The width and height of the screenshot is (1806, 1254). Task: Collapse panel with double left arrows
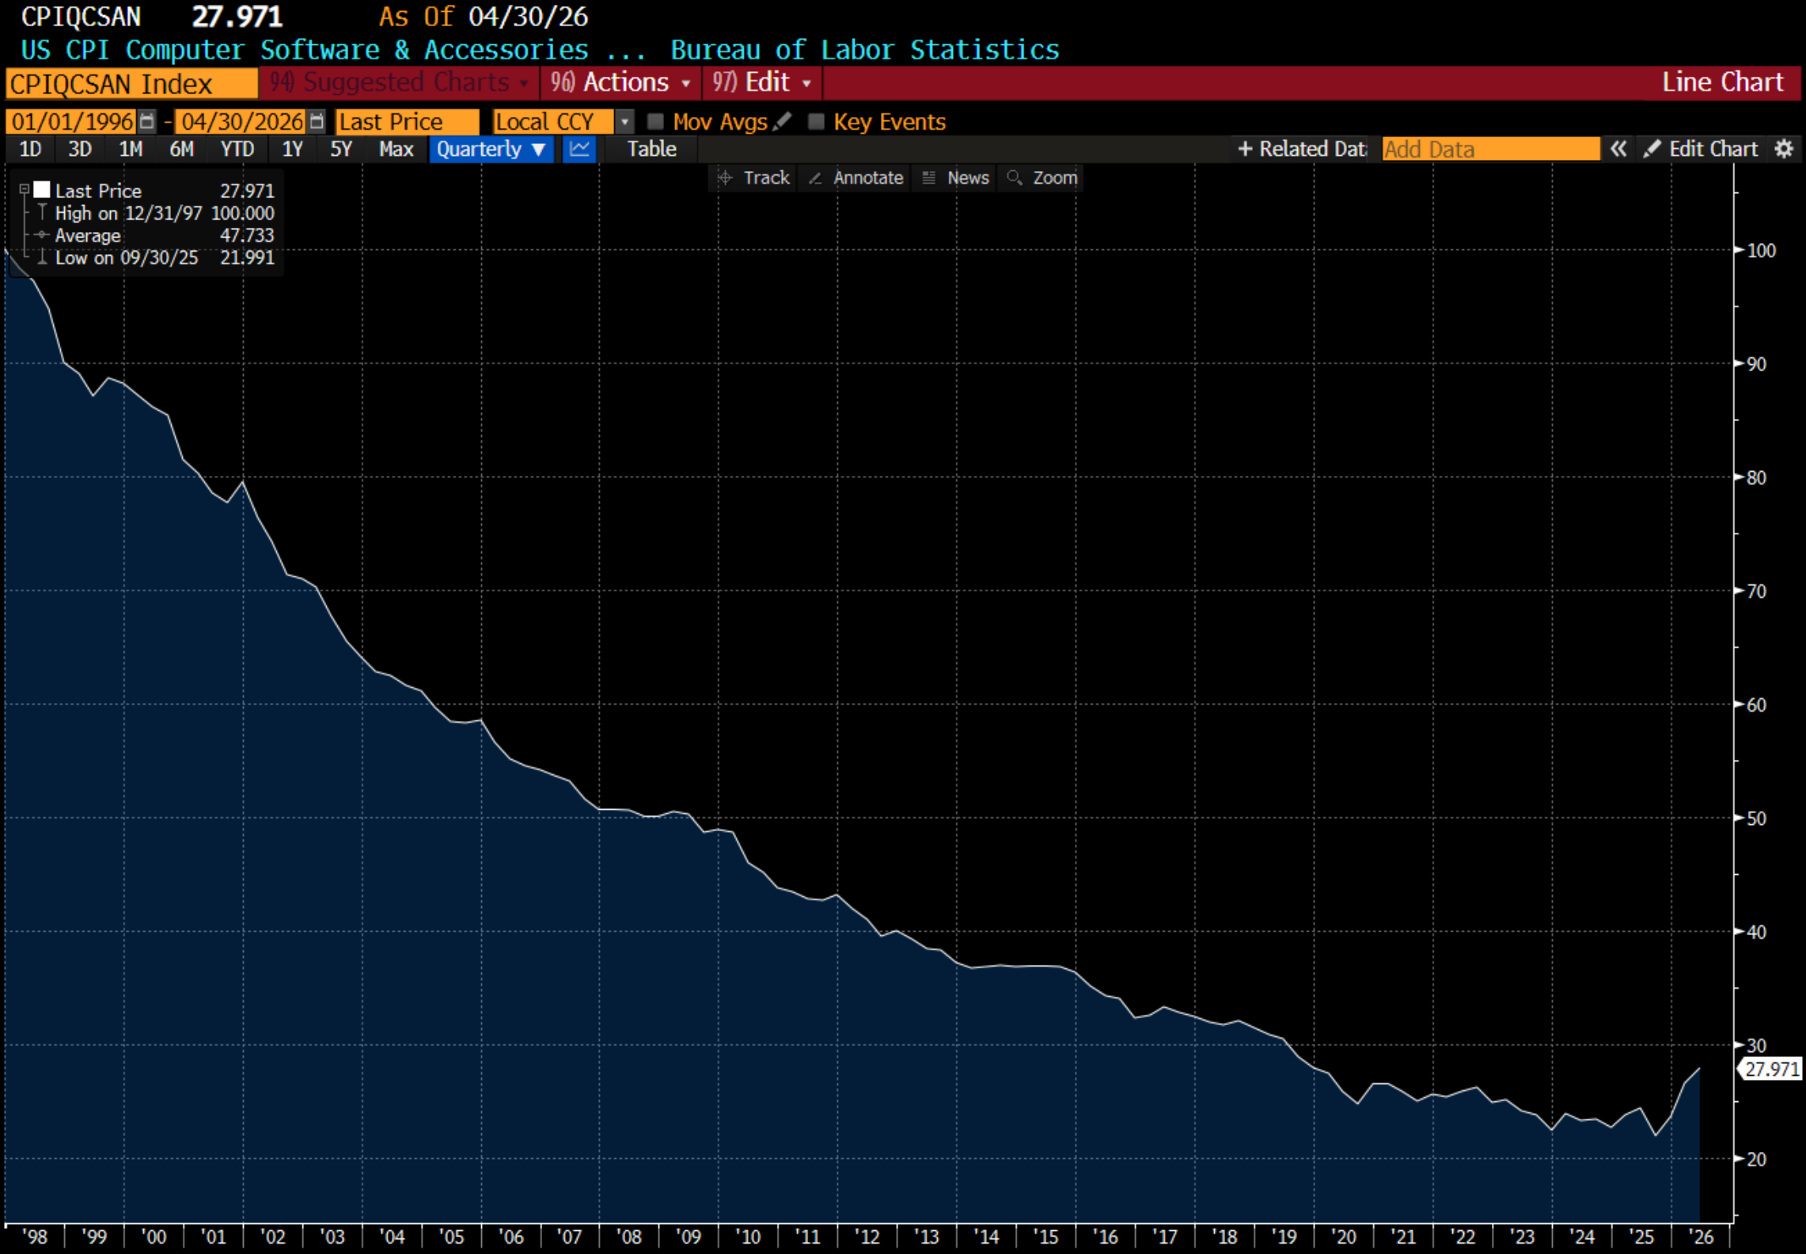coord(1618,149)
